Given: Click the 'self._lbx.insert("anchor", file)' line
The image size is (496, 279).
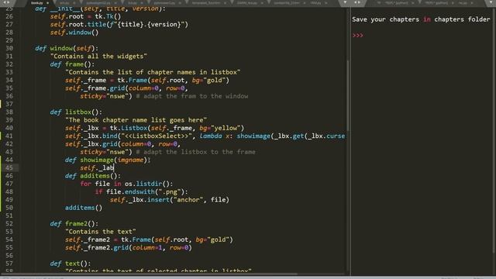Looking at the screenshot, I should point(170,200).
